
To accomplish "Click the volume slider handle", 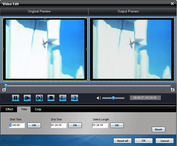I will click(113, 98).
